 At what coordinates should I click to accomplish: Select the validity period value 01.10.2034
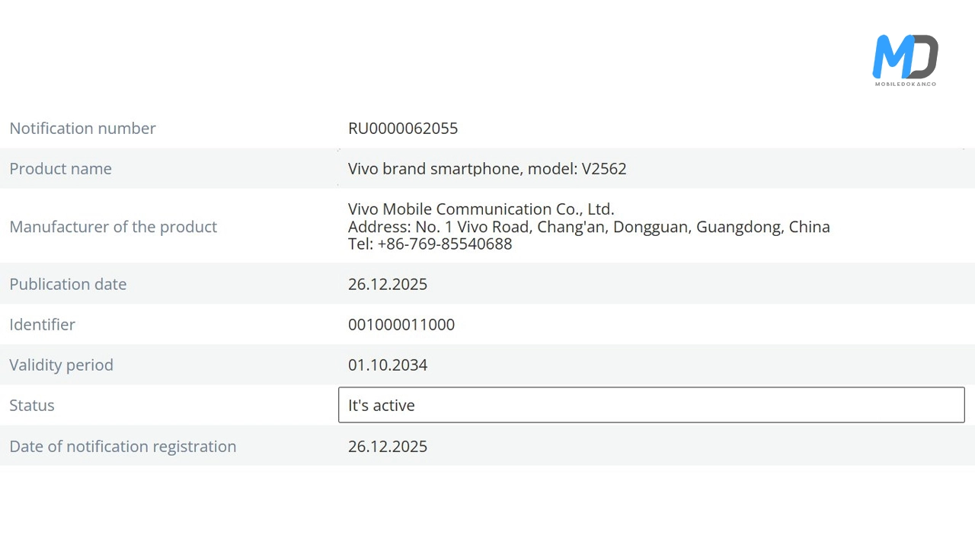coord(388,365)
